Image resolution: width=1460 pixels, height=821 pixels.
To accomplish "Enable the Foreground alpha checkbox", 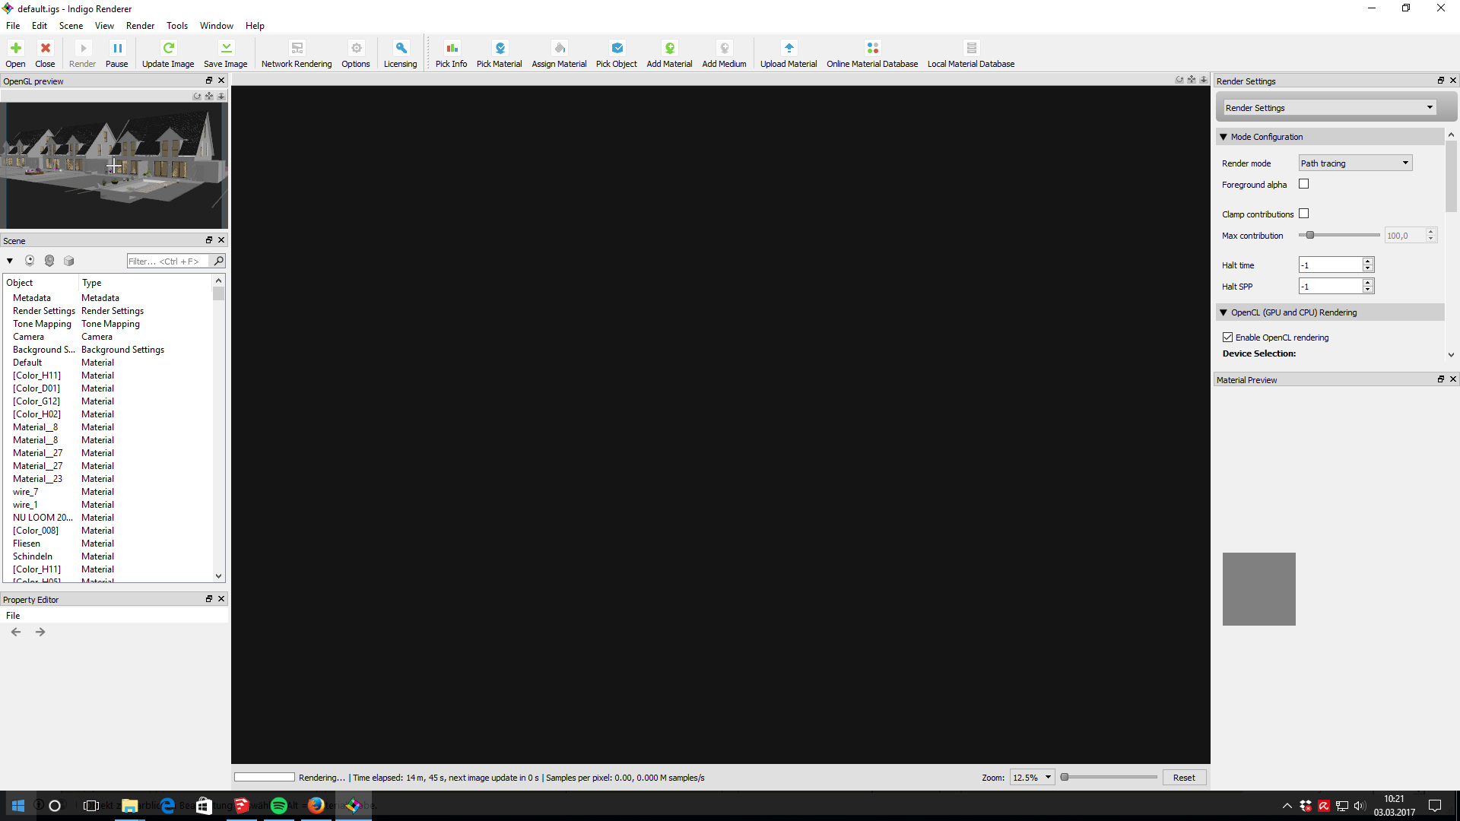I will pyautogui.click(x=1304, y=184).
